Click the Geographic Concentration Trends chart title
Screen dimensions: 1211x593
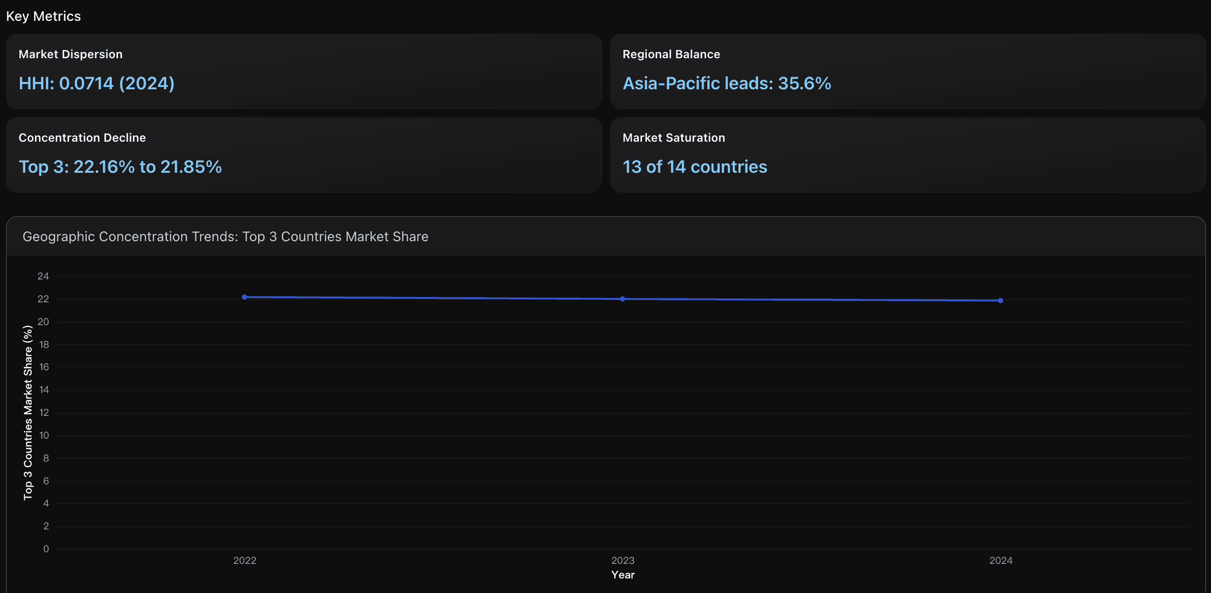[x=225, y=237]
